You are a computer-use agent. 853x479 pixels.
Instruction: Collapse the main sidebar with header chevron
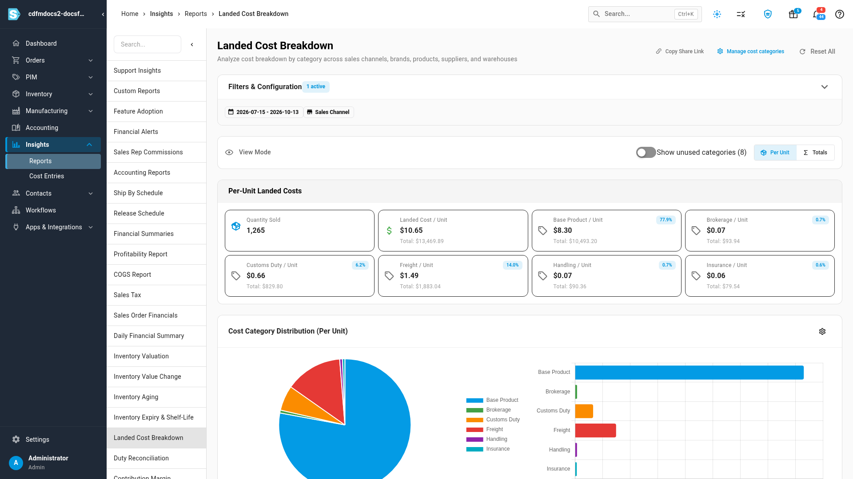[103, 14]
